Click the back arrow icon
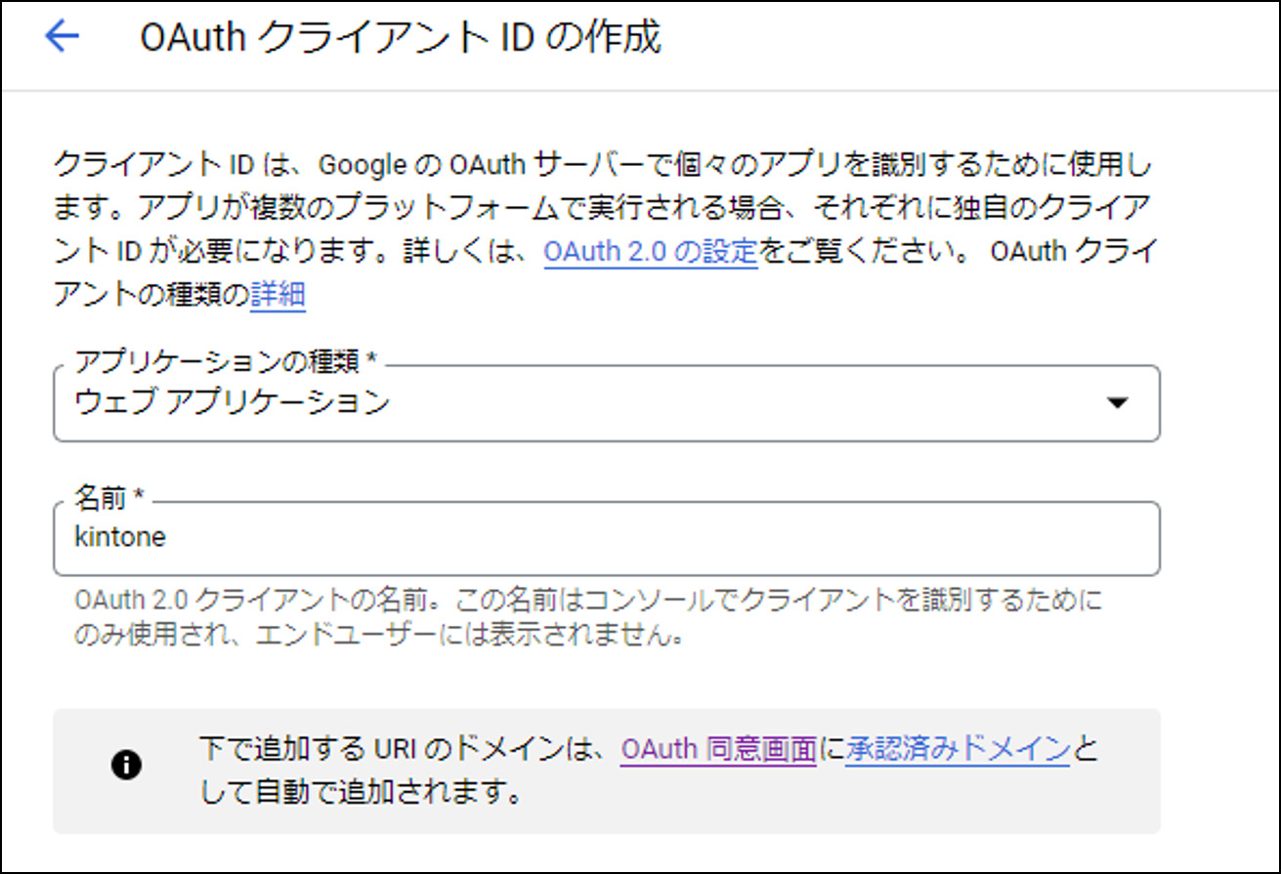This screenshot has width=1281, height=874. pos(62,37)
